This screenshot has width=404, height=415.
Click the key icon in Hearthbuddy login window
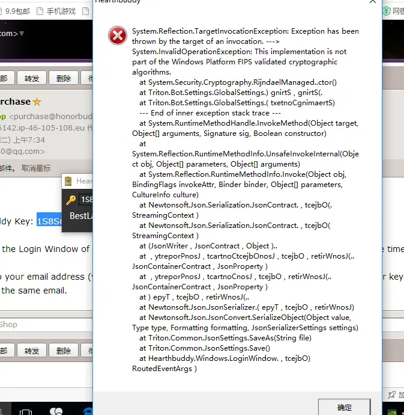click(71, 200)
